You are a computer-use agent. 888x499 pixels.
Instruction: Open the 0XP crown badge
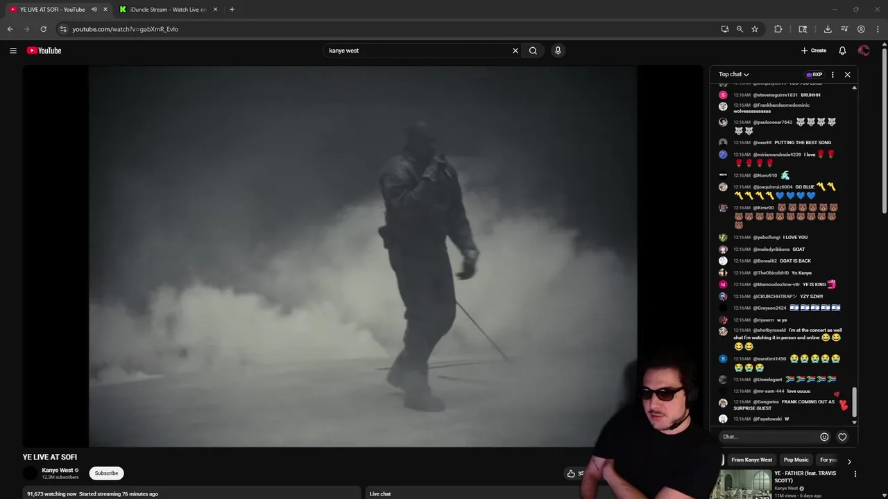[x=814, y=74]
